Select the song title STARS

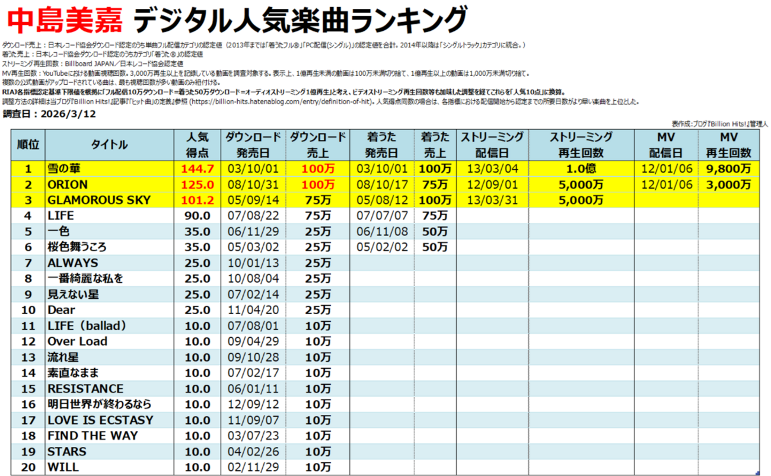[x=68, y=452]
